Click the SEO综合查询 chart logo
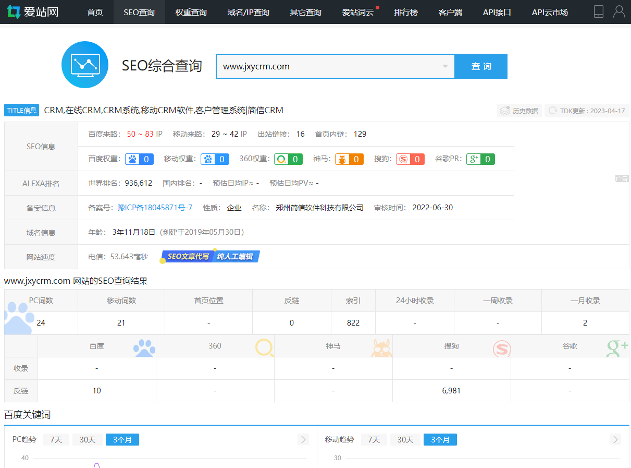This screenshot has height=468, width=631. (x=85, y=65)
